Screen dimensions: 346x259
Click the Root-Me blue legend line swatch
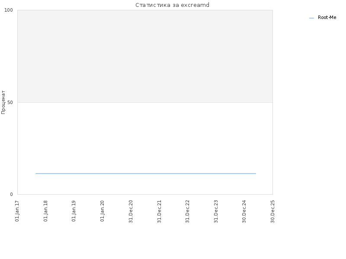311,18
